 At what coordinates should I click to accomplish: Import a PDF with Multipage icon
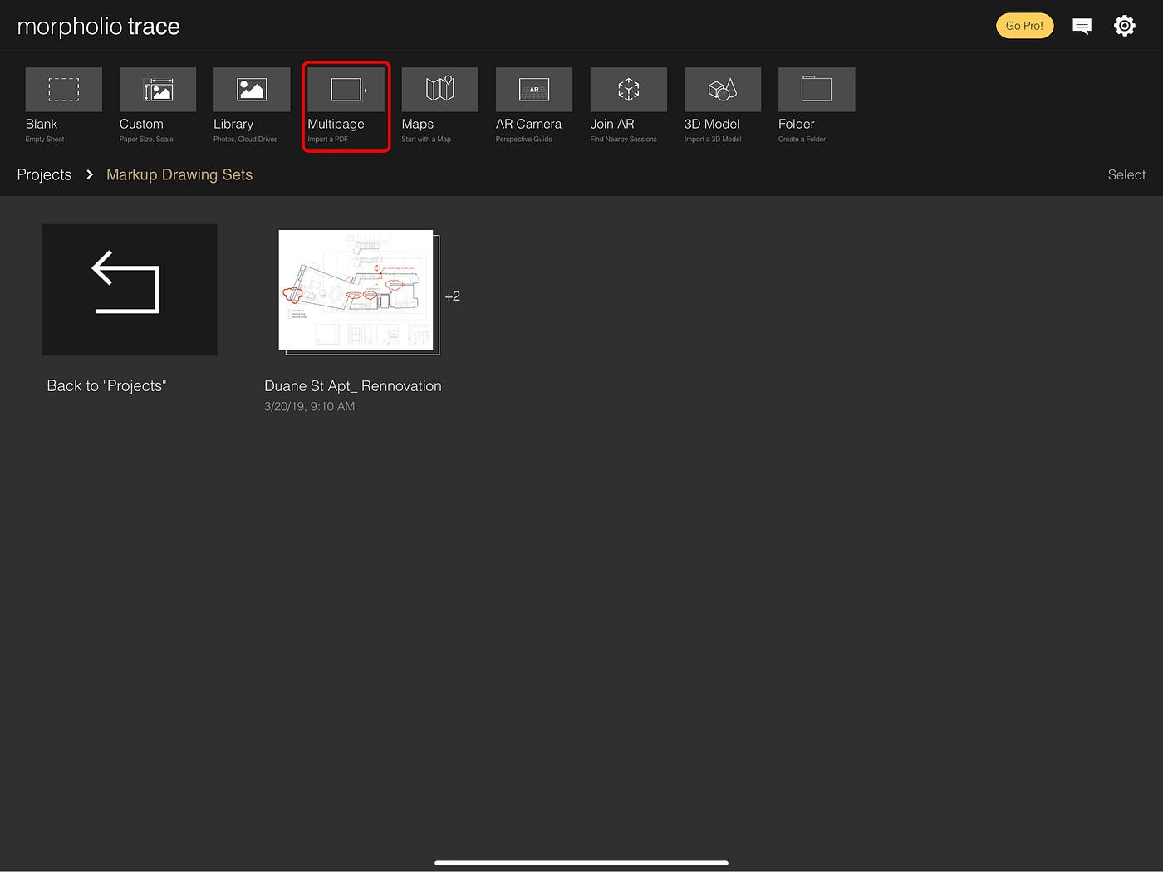346,90
